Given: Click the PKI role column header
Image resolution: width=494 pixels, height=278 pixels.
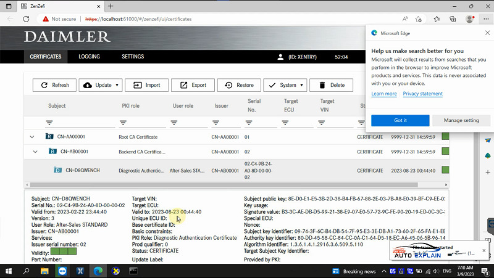Looking at the screenshot, I should (x=130, y=106).
